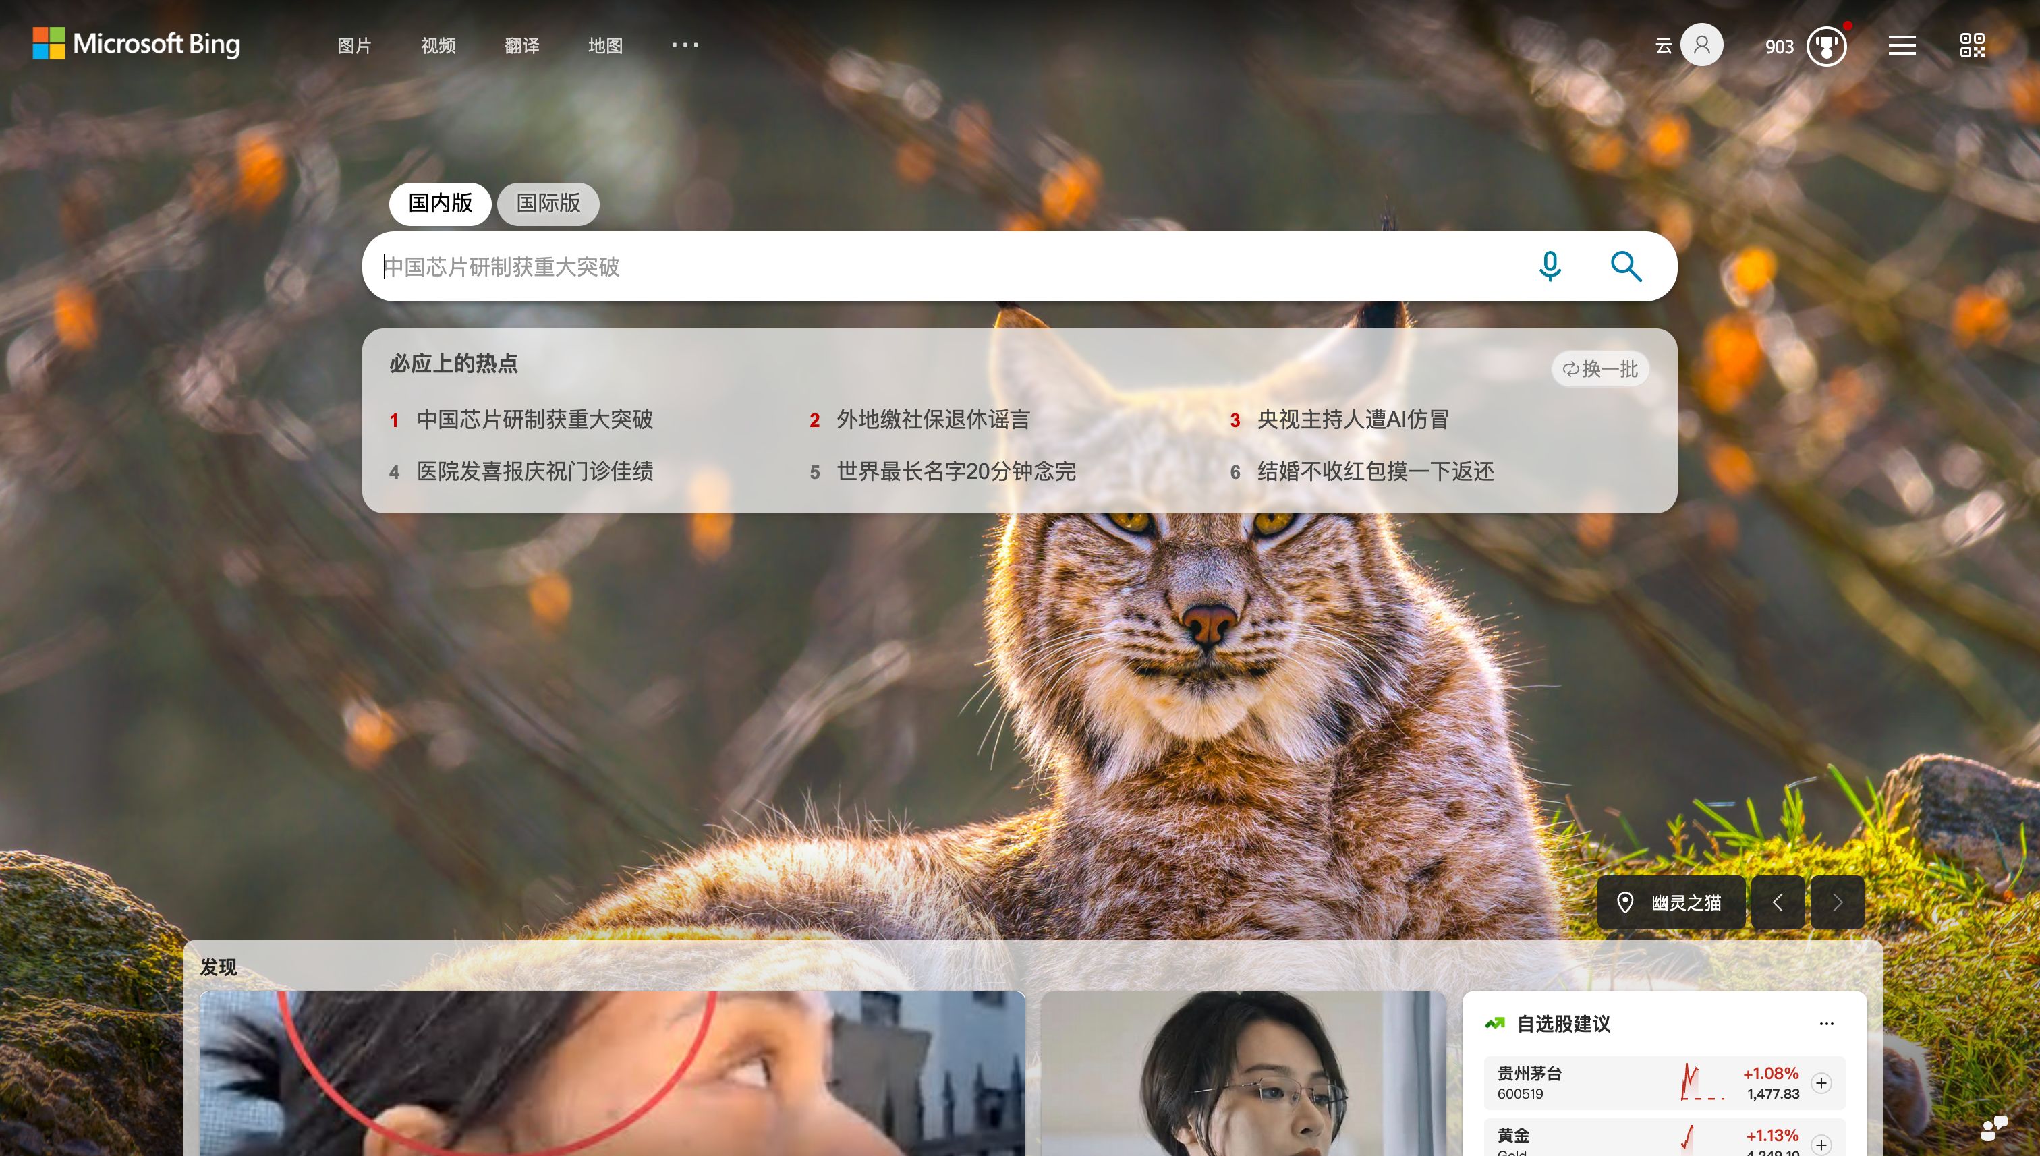Viewport: 2040px width, 1156px height.
Task: Add 贵州茅台 to the watchlist with the plus button
Action: click(x=1821, y=1083)
